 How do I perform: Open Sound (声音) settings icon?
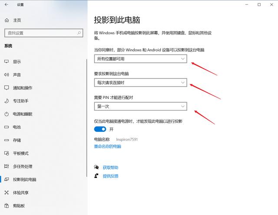click(7, 75)
